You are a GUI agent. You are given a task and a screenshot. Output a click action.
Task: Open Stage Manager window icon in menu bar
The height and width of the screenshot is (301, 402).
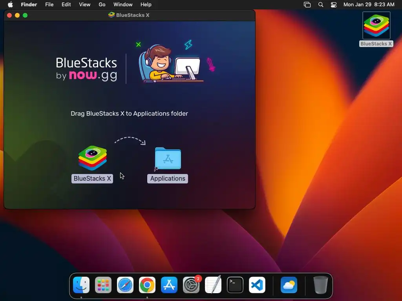[x=307, y=5]
